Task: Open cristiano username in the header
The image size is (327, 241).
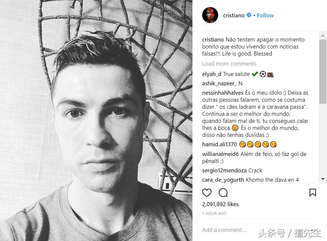Action: click(234, 15)
